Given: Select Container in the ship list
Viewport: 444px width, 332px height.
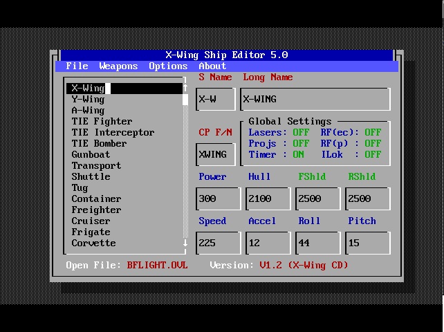Looking at the screenshot, I should click(x=124, y=199).
